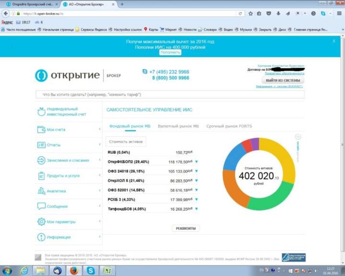Switch to Срочный рынок FORTS tab
The image size is (345, 276).
[x=229, y=126]
